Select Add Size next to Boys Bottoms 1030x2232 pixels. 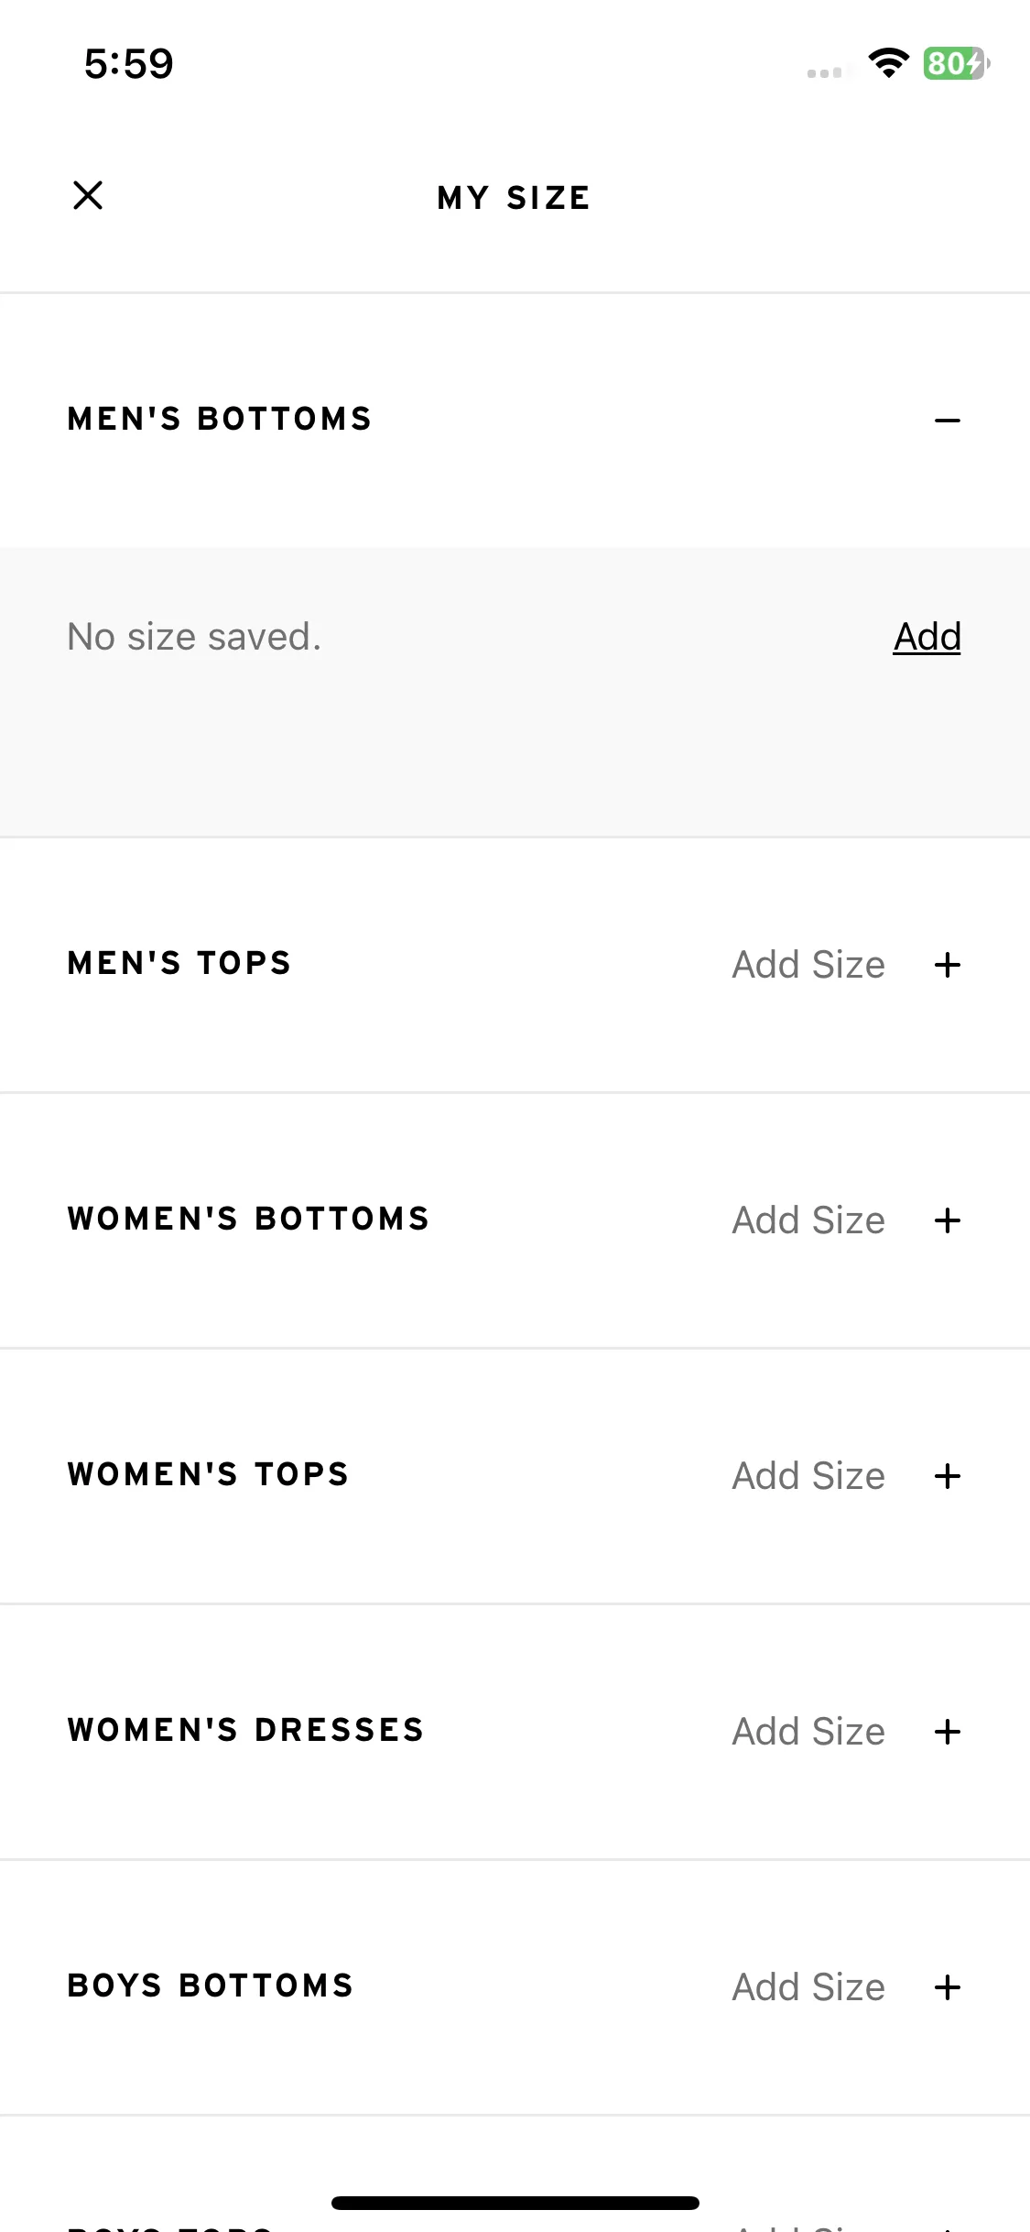pyautogui.click(x=808, y=1987)
